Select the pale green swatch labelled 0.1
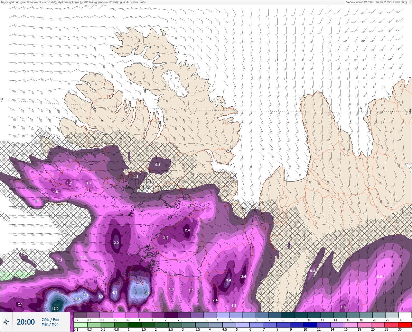Image resolution: width=412 pixels, height=332 pixels. pyautogui.click(x=80, y=325)
